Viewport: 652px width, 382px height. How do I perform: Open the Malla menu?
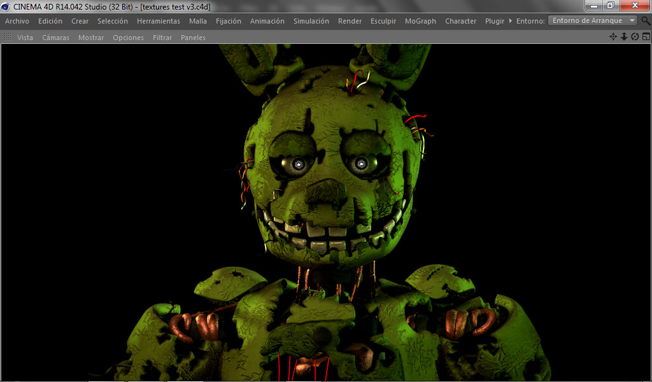click(x=198, y=21)
